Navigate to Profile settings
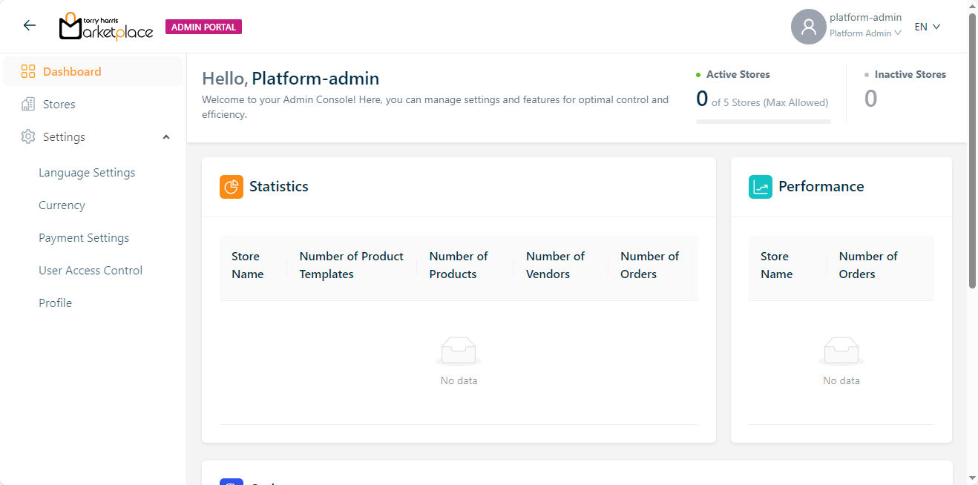Screen dimensions: 978x485 [x=56, y=303]
